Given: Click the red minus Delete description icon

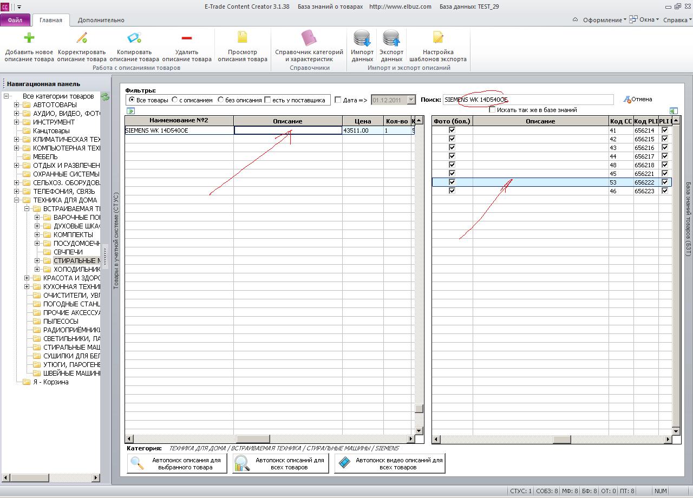Looking at the screenshot, I should point(187,38).
